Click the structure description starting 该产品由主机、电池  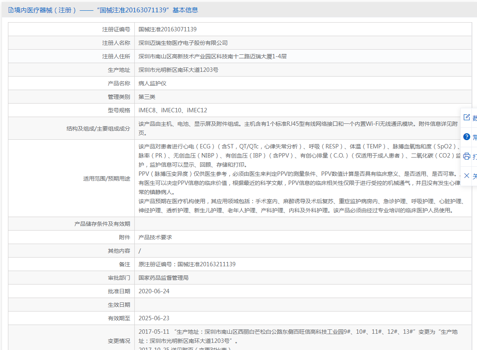298,128
